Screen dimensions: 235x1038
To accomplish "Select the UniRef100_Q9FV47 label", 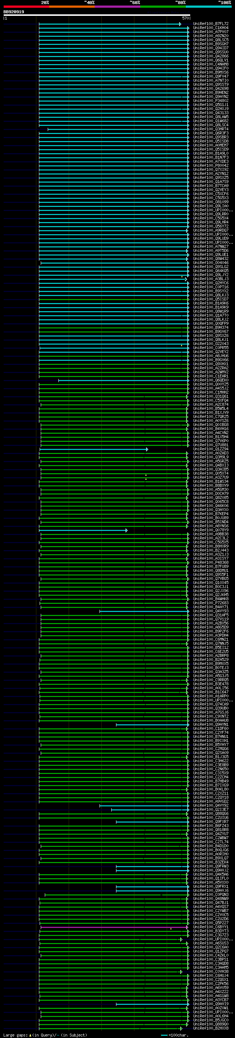I will point(211,77).
